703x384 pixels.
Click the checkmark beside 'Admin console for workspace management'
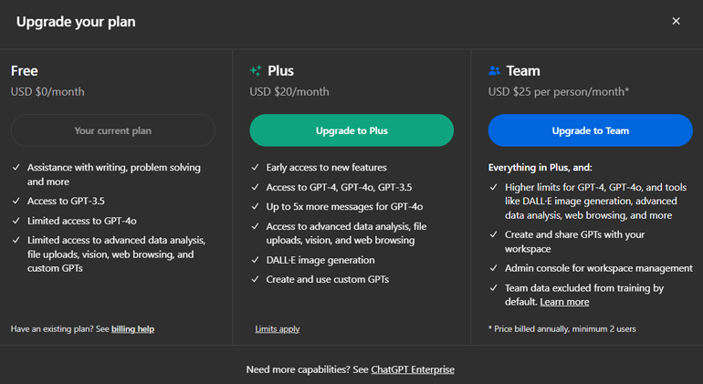pos(494,268)
